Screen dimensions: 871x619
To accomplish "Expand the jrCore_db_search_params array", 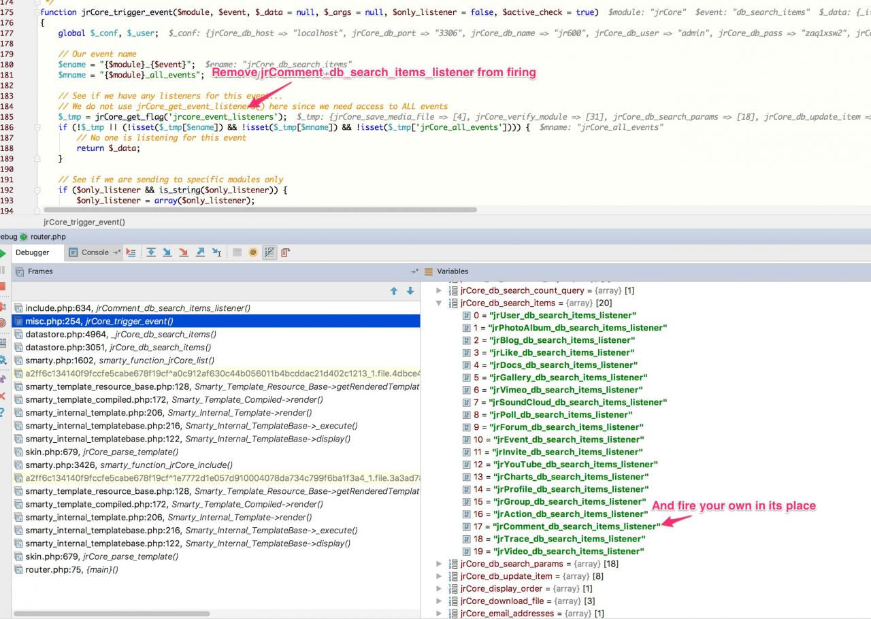I will pos(439,564).
